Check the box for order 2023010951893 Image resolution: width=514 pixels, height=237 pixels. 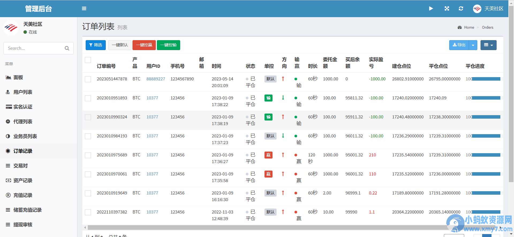pyautogui.click(x=88, y=98)
